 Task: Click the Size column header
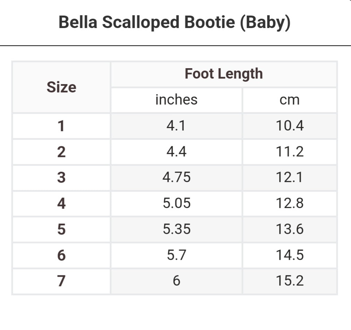click(61, 87)
